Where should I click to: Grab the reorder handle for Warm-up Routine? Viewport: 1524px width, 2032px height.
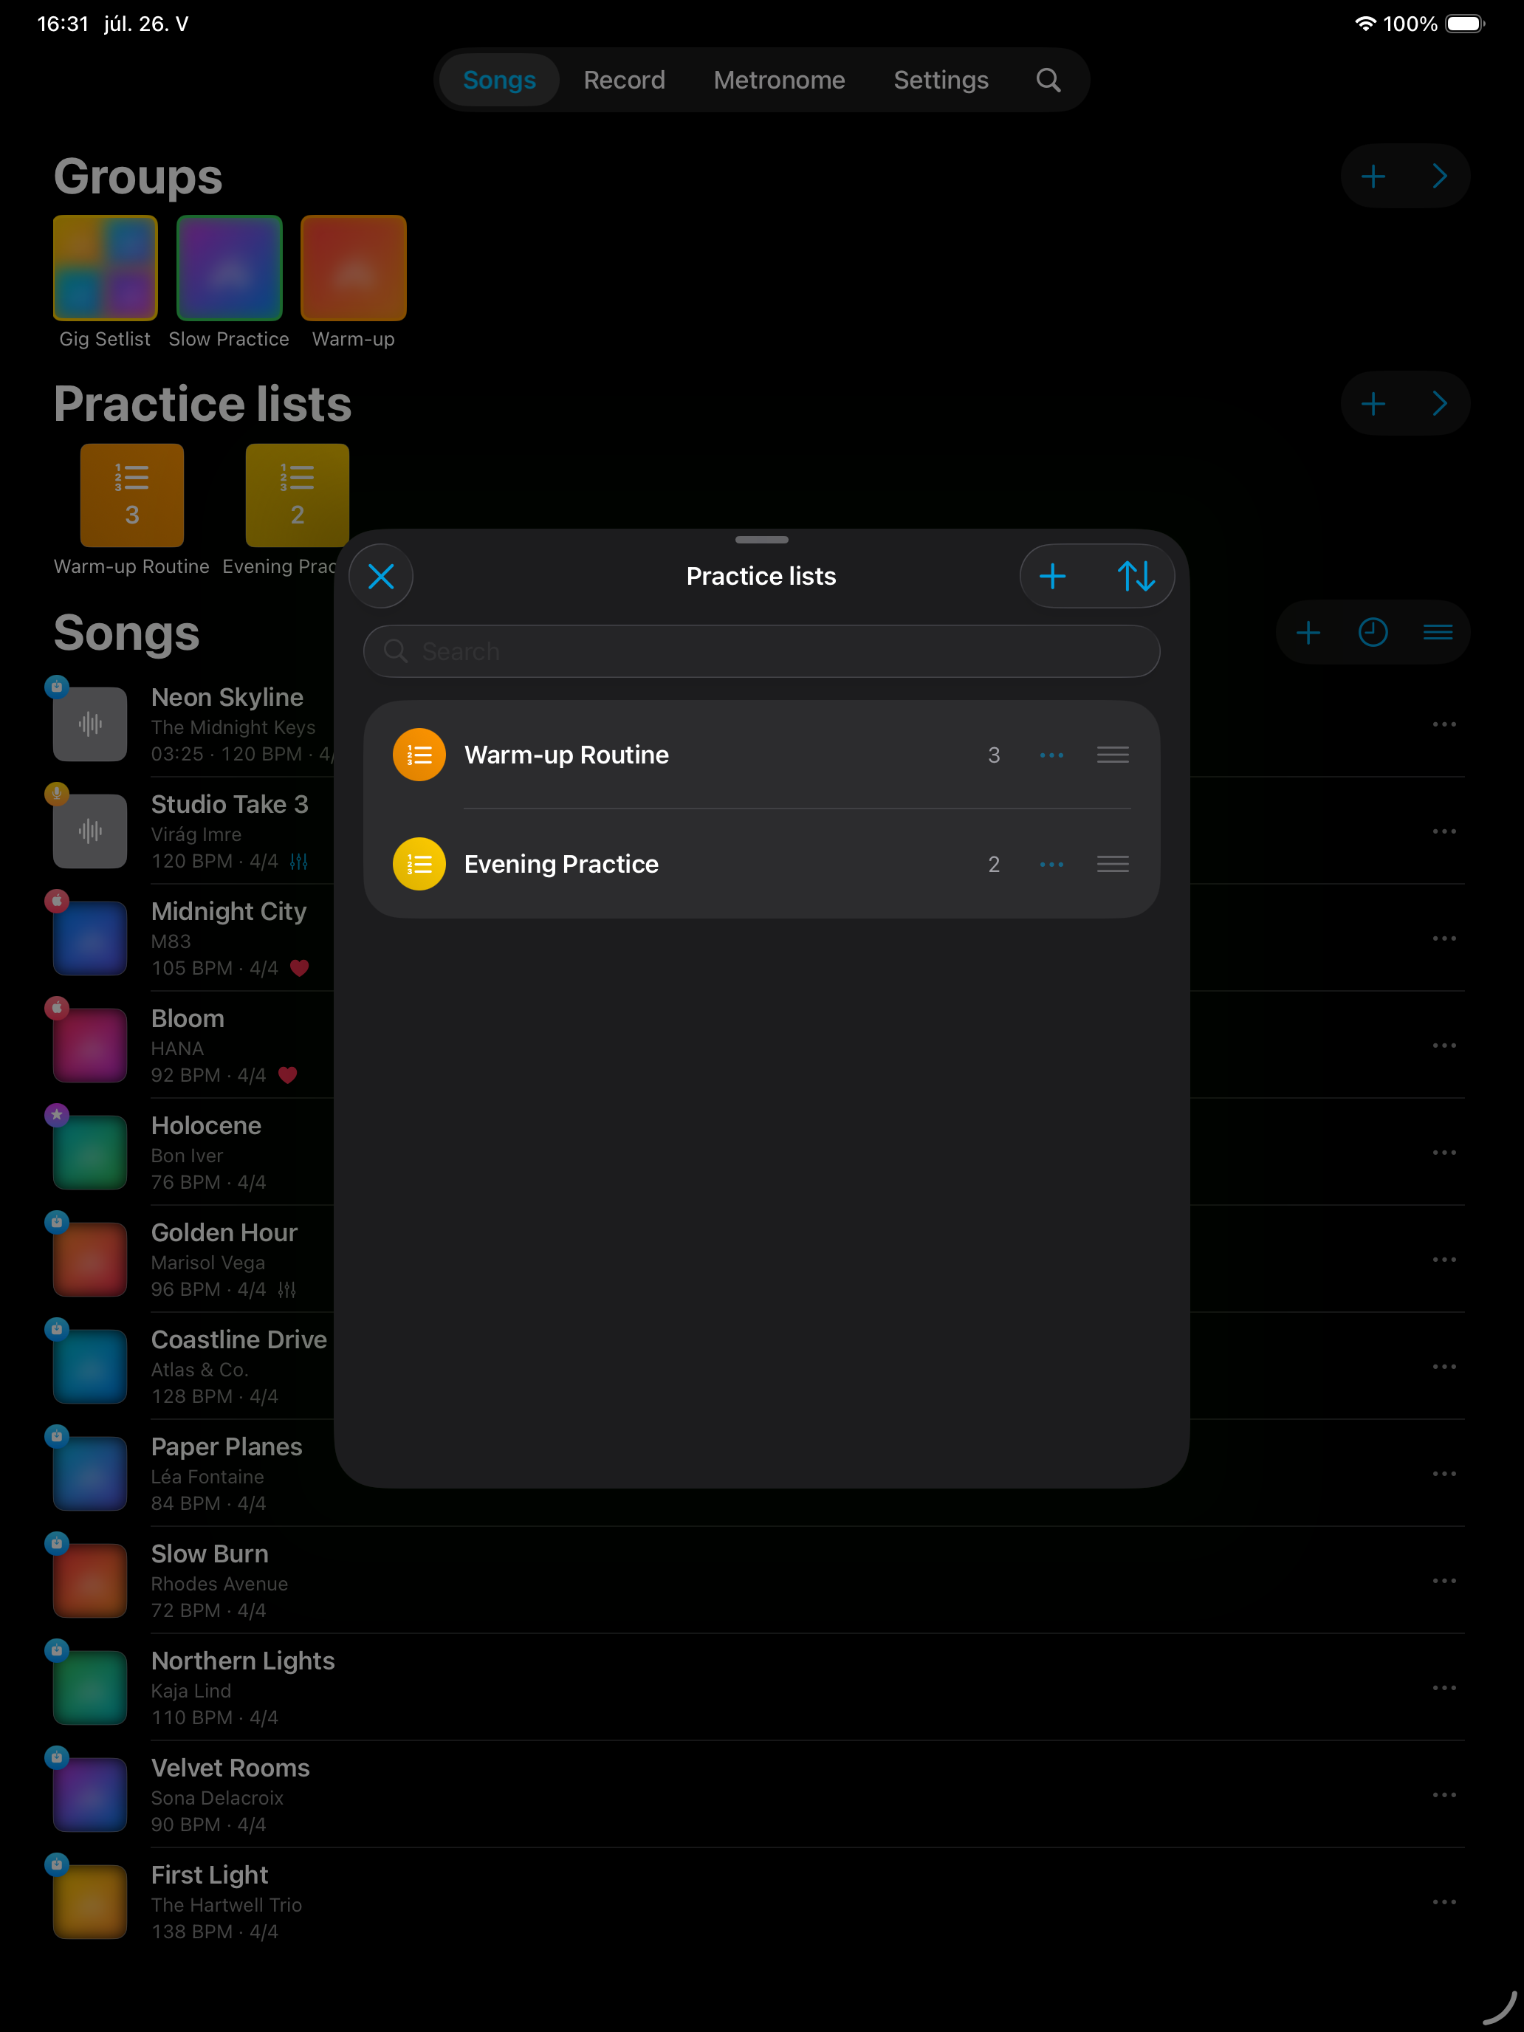pyautogui.click(x=1113, y=755)
